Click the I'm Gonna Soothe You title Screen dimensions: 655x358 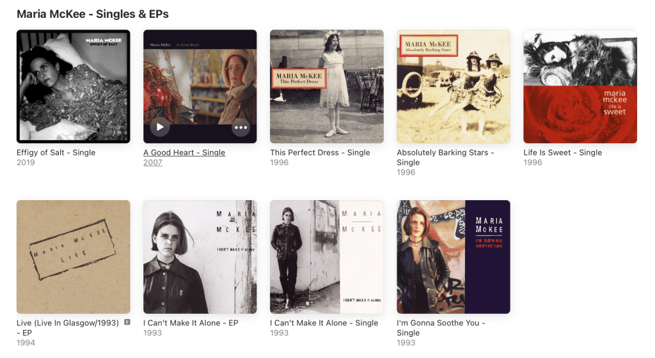(441, 328)
